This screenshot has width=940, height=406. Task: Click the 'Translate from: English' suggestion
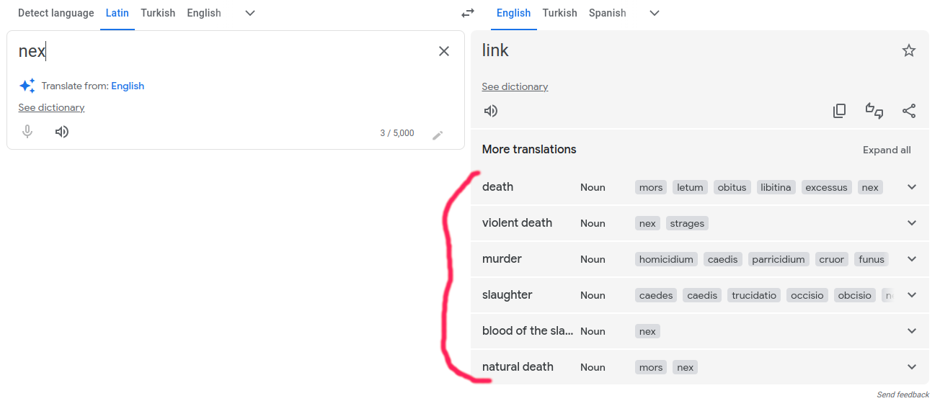coord(128,86)
